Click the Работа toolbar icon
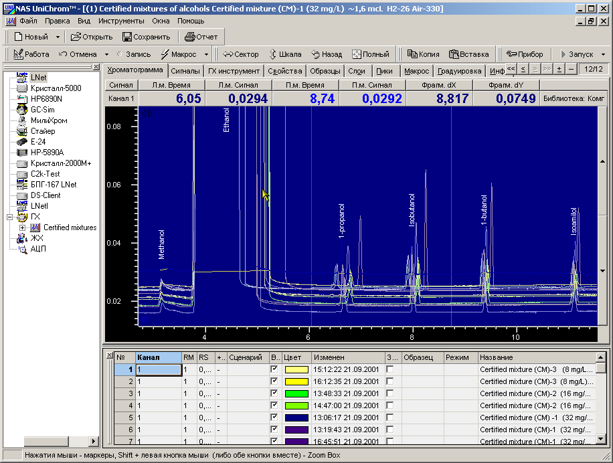 coord(18,54)
